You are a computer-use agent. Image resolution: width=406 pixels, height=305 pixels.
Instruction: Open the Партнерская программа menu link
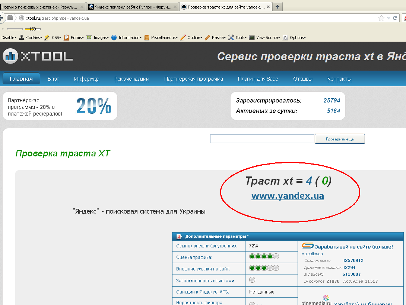click(194, 79)
